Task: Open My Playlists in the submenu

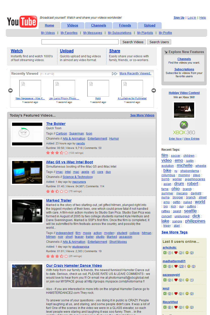Action: (145, 33)
